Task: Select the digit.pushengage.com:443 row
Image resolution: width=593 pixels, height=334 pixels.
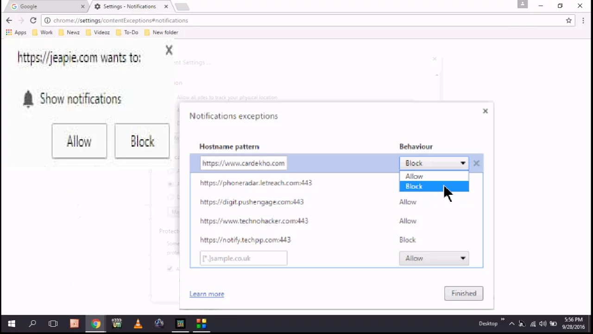Action: pyautogui.click(x=336, y=202)
